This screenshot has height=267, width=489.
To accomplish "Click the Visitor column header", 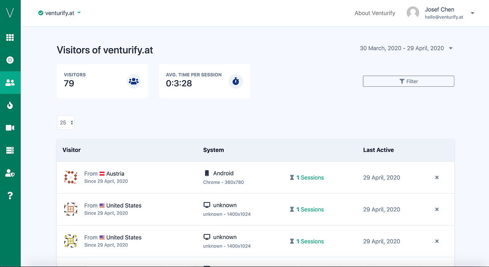I will (72, 150).
